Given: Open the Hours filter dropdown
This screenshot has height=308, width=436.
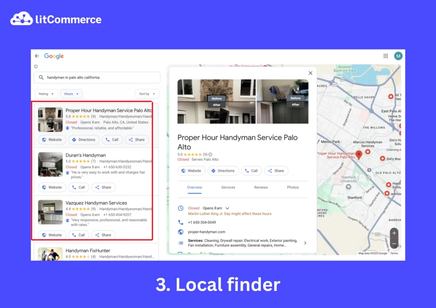Looking at the screenshot, I should click(x=72, y=94).
